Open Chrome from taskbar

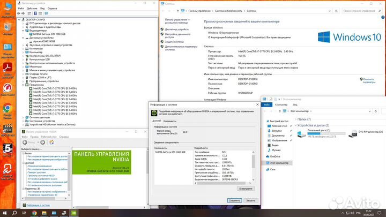34,213
